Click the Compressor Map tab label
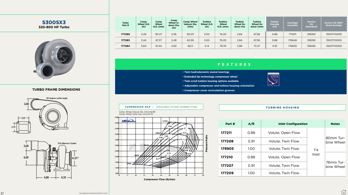Screen dimensions: 348x195 point(138,107)
